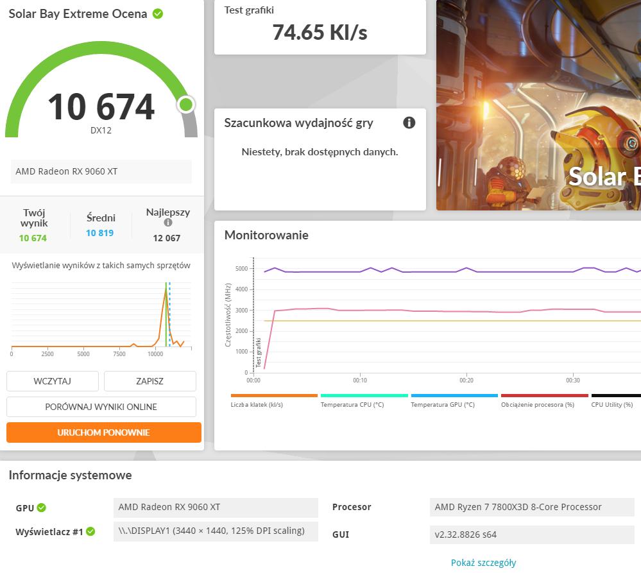
Task: Toggle the Liczba klatek (kl/s) legend series
Action: (274, 400)
